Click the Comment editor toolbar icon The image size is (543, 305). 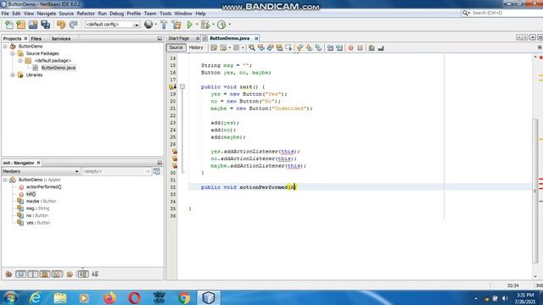(x=372, y=48)
